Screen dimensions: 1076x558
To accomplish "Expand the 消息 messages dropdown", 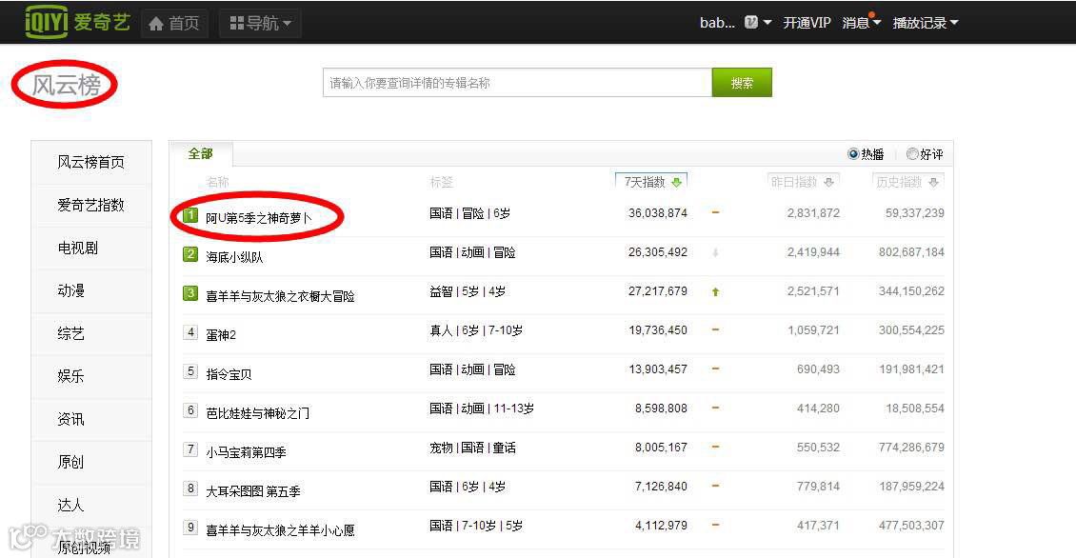I will (861, 23).
